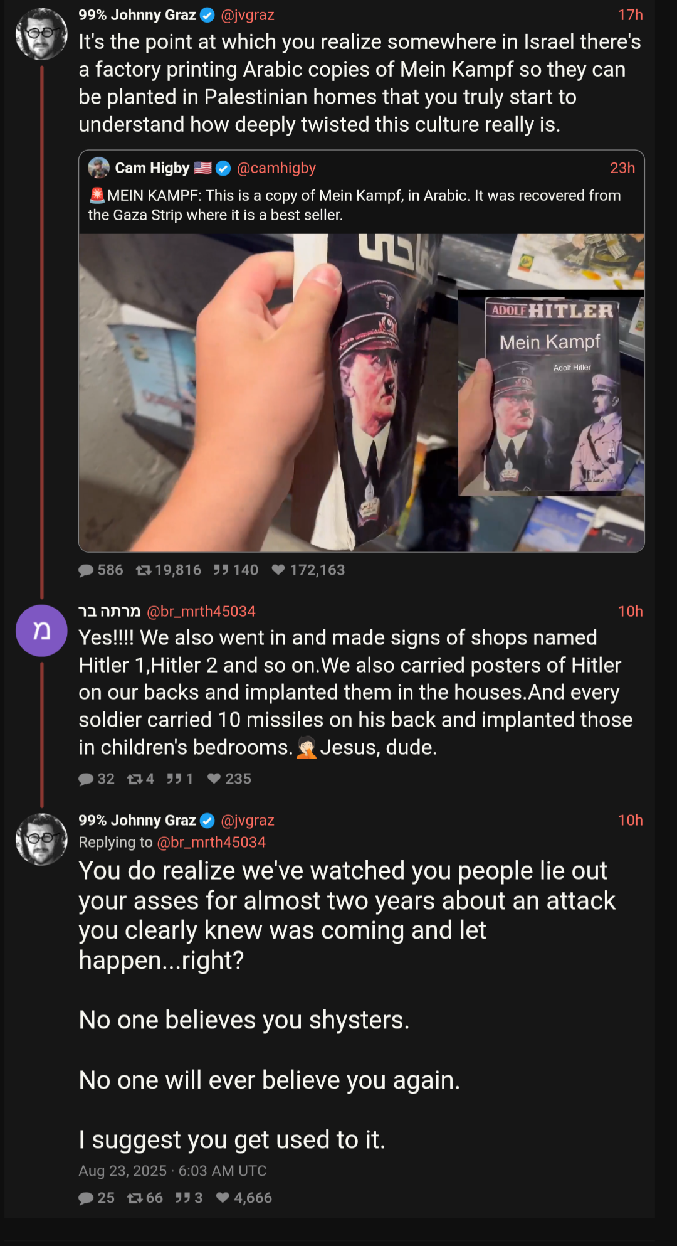Open reply icon on the top Johnny Graz post
Viewport: 677px width, 1246px height.
(86, 570)
